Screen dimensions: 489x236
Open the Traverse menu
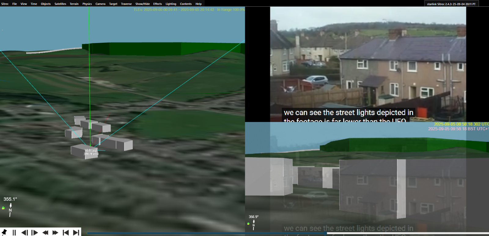pos(126,4)
